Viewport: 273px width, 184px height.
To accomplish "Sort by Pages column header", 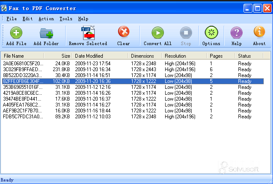I will 221,56.
